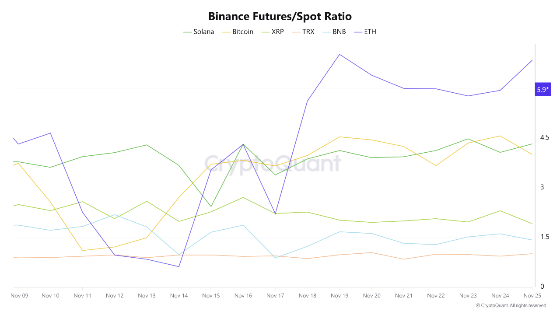Viewport: 560px width, 315px height.
Task: Click the Binance Futures/Spot Ratio title
Action: click(x=280, y=17)
